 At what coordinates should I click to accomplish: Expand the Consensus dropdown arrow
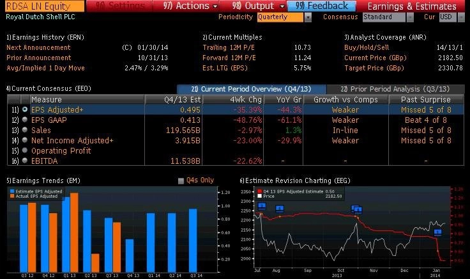click(x=410, y=17)
